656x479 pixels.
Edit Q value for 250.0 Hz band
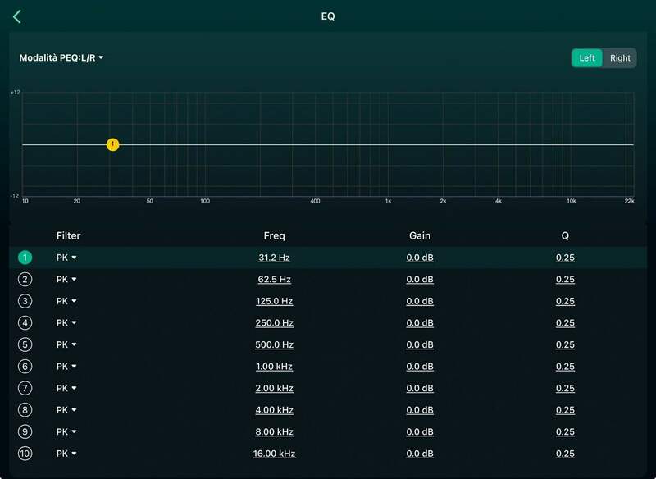point(565,323)
